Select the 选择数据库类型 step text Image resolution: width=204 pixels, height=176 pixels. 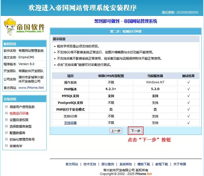(x=21, y=126)
